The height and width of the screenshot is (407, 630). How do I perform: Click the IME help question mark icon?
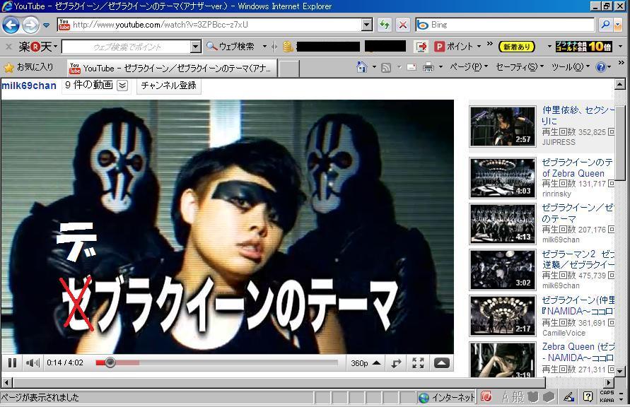click(588, 397)
